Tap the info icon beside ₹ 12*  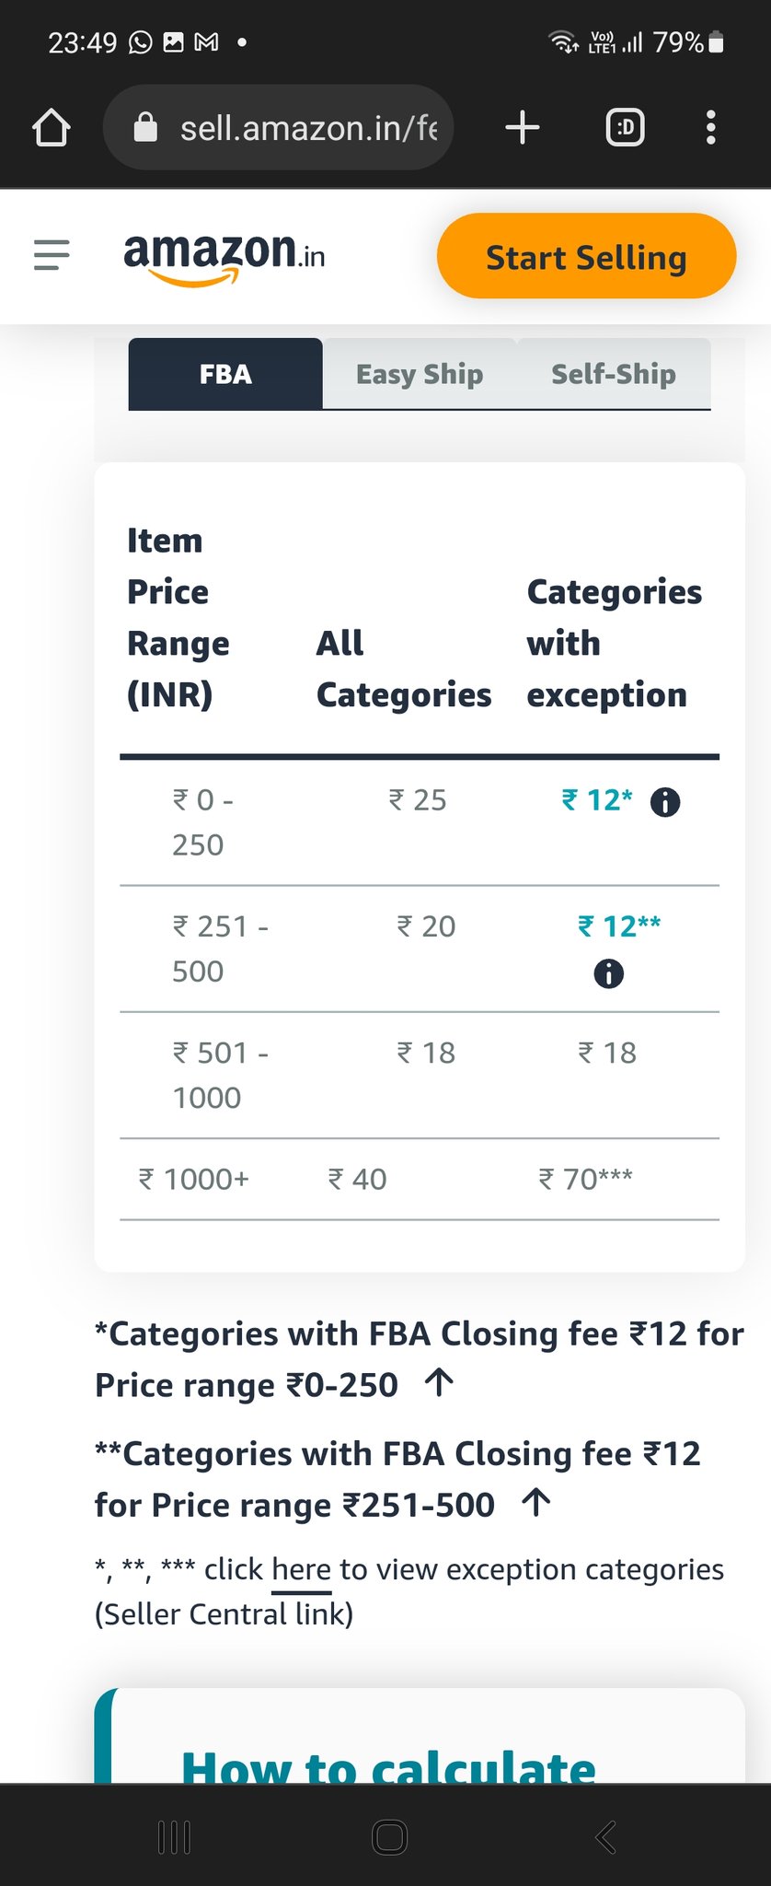[x=665, y=802]
